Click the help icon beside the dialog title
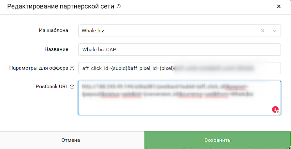291x149 pixels. pos(119,7)
